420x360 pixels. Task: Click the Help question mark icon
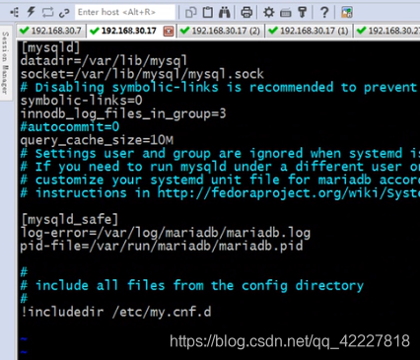(x=324, y=13)
